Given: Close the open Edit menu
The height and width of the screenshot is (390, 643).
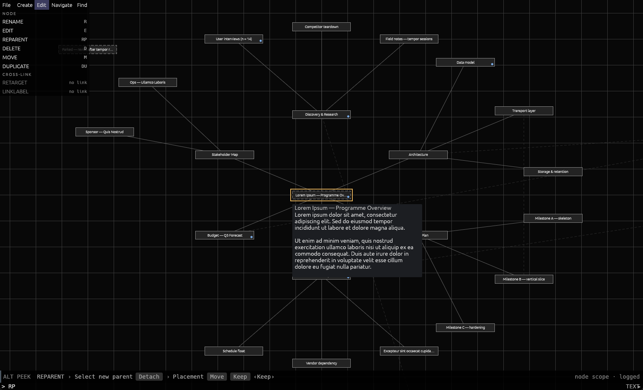Looking at the screenshot, I should [x=41, y=5].
